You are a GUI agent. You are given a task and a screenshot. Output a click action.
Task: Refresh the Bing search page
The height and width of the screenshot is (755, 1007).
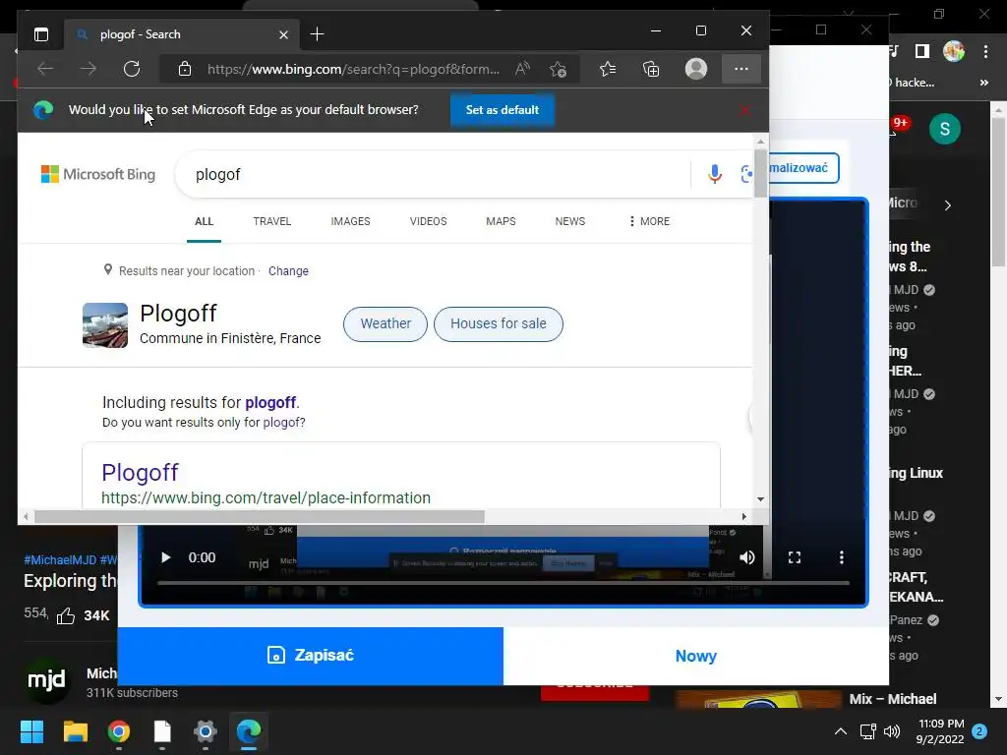point(132,69)
